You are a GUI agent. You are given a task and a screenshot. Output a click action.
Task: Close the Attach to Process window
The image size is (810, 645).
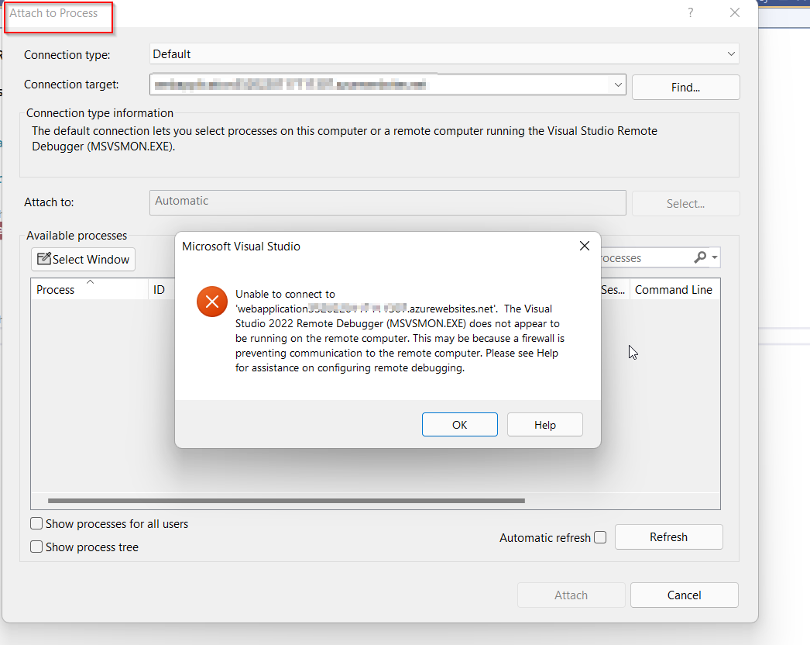tap(735, 12)
